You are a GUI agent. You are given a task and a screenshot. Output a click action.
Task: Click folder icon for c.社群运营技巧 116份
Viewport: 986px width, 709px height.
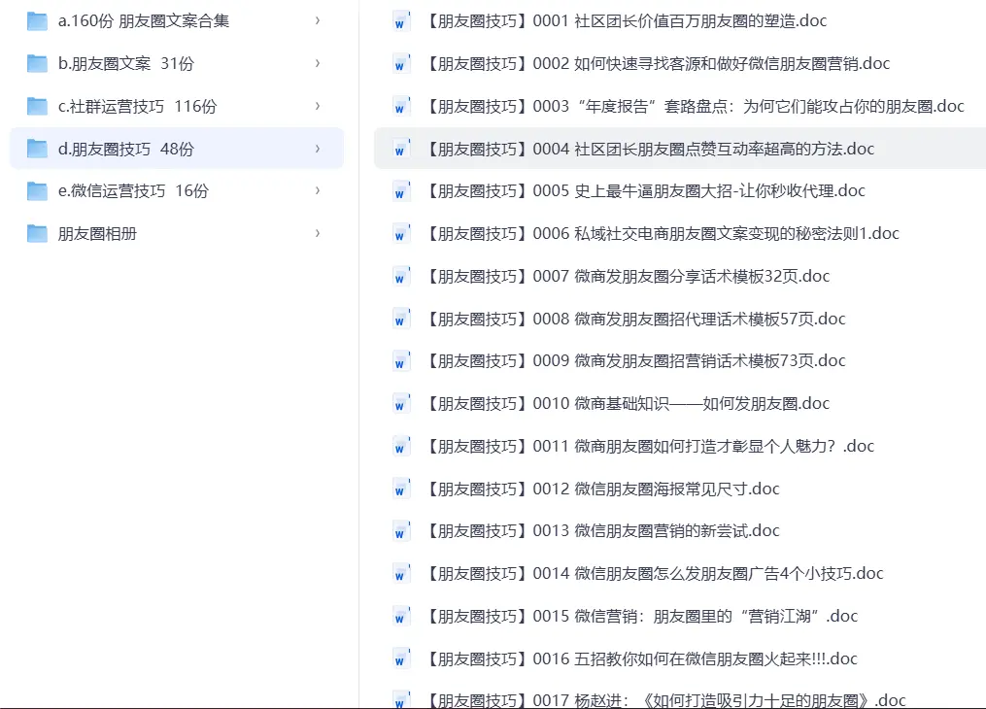click(x=37, y=106)
